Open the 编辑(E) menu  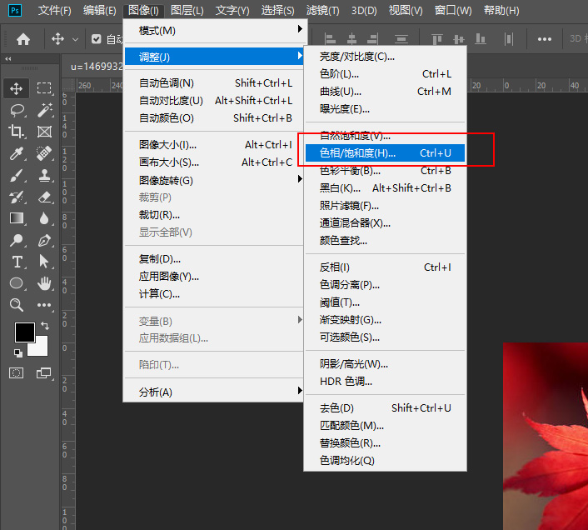pos(99,11)
